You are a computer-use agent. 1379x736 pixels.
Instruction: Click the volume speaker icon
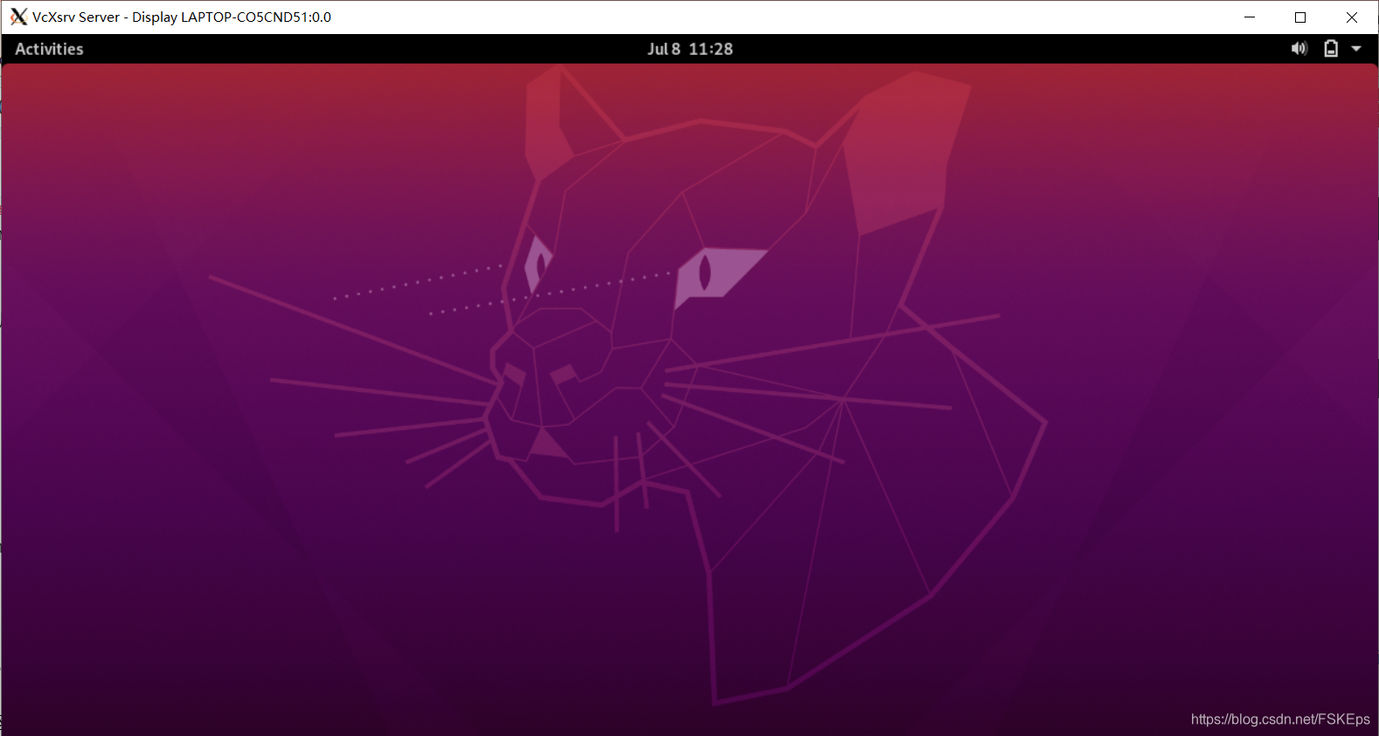[x=1299, y=49]
